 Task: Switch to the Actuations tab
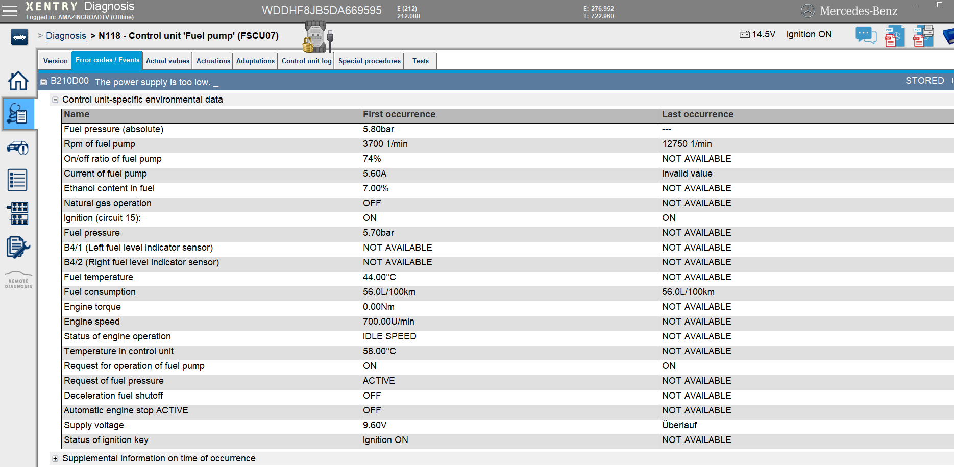[x=213, y=61]
